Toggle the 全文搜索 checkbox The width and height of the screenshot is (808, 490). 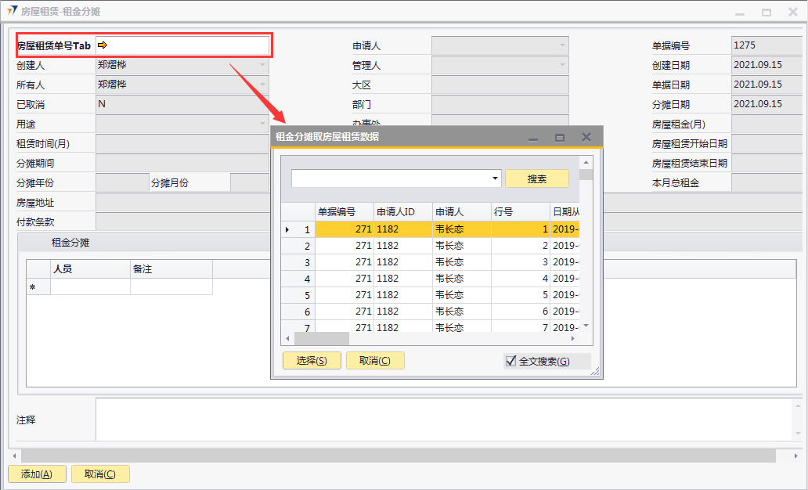click(x=511, y=361)
